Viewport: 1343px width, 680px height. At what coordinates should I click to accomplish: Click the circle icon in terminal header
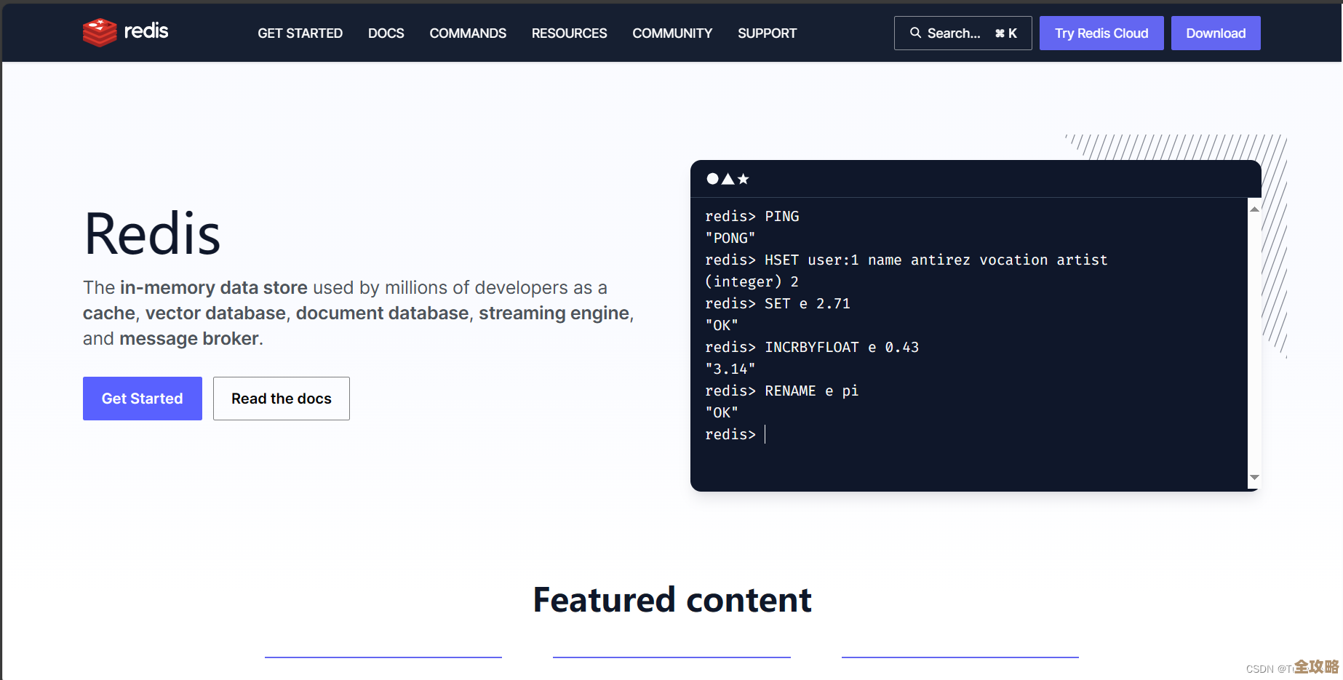pos(712,179)
